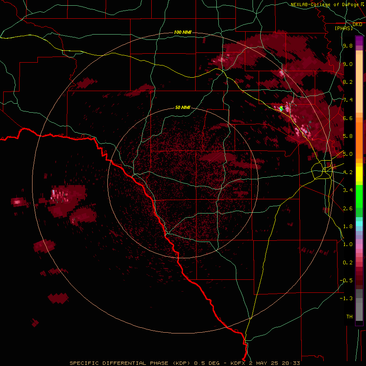Click the orange segment of the color bar

[359, 140]
